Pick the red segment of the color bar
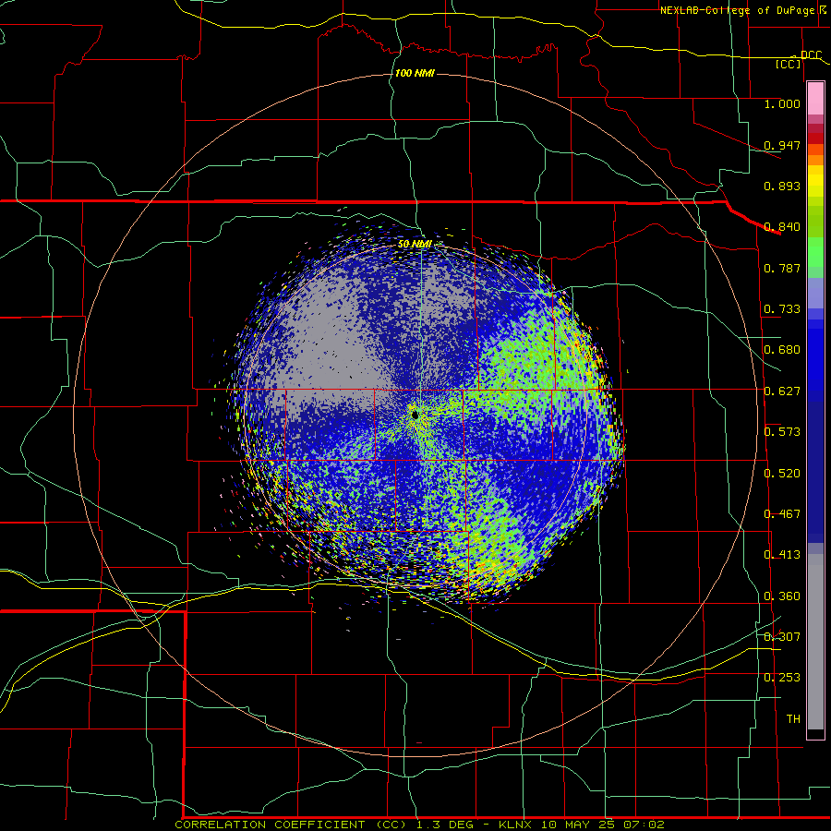Image resolution: width=831 pixels, height=831 pixels. pyautogui.click(x=815, y=138)
